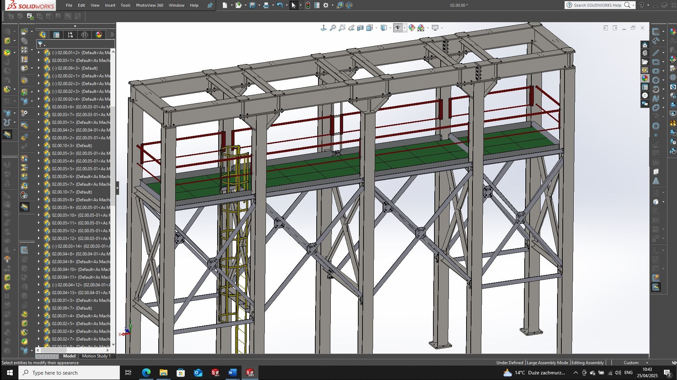Open the ConfigurationManager tab icon

(x=71, y=34)
